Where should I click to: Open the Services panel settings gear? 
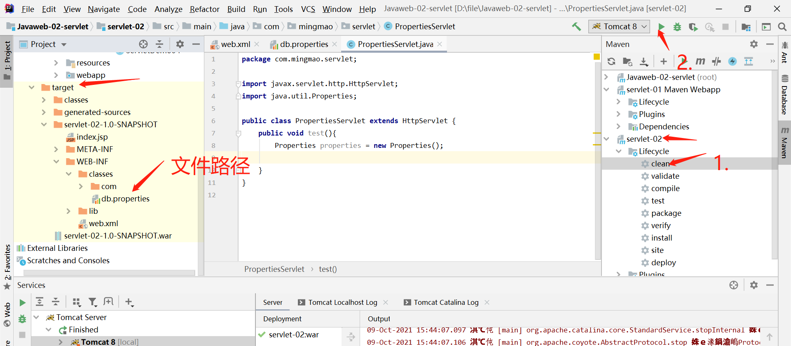point(754,285)
